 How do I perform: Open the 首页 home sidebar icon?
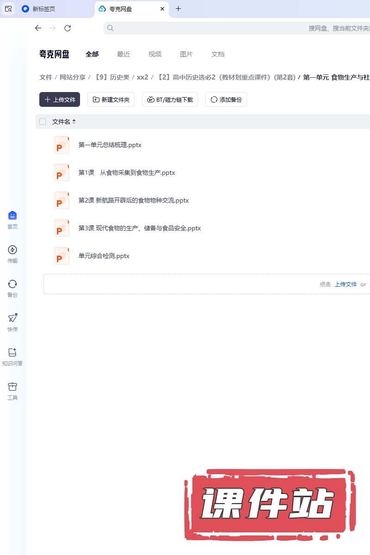pyautogui.click(x=12, y=216)
